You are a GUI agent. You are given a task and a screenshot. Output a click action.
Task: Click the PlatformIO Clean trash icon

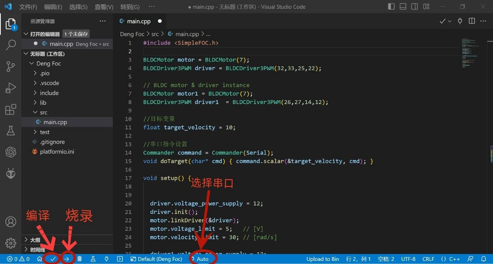pyautogui.click(x=80, y=259)
